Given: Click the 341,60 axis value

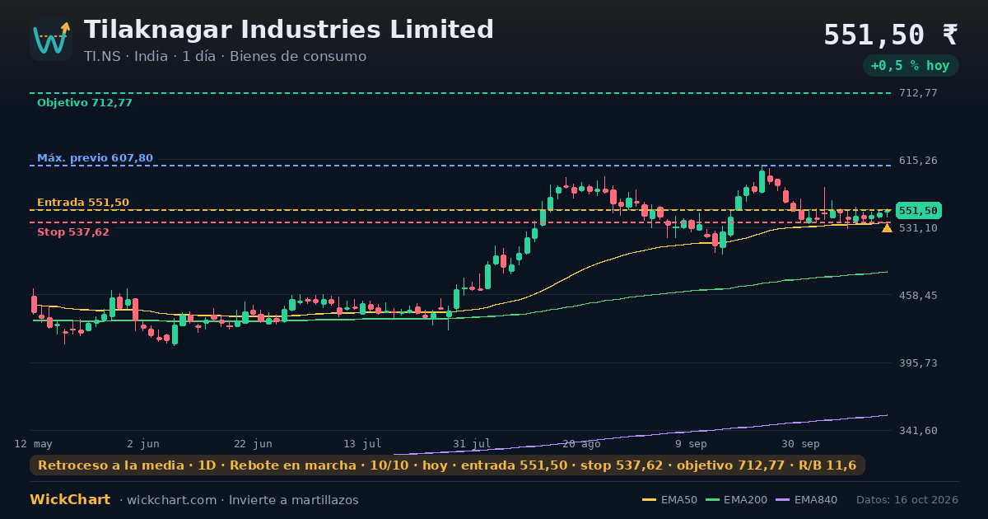Looking at the screenshot, I should (x=918, y=431).
